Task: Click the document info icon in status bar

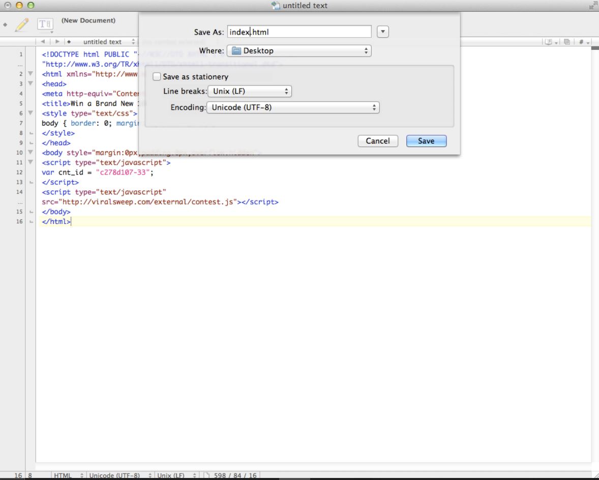Action: [x=207, y=474]
